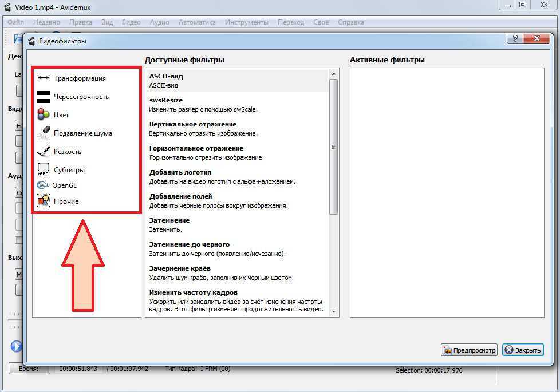Open the Субтитры filter category icon
Screen dimensions: 560x392
44,169
